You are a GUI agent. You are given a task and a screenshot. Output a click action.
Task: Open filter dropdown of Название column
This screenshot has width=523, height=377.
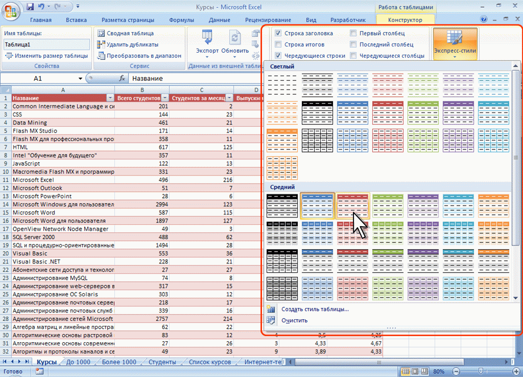pyautogui.click(x=110, y=98)
